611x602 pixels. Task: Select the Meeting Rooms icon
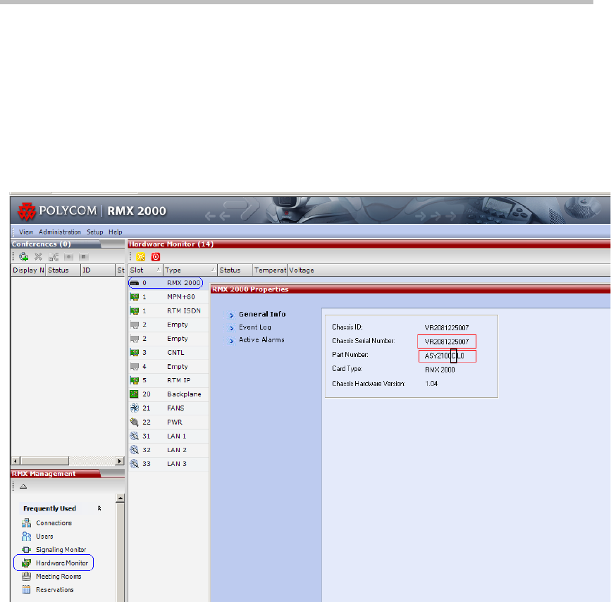point(27,576)
